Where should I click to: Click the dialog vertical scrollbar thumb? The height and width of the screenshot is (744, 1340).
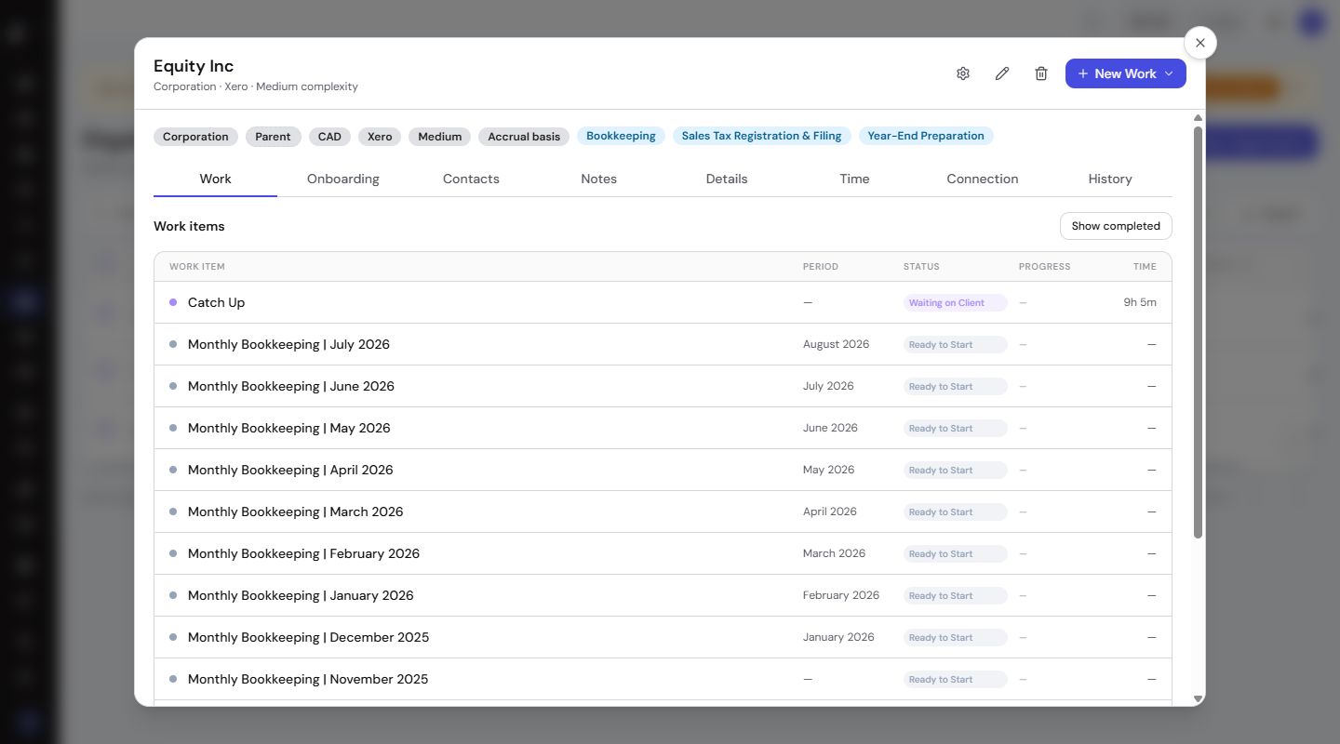(1199, 332)
